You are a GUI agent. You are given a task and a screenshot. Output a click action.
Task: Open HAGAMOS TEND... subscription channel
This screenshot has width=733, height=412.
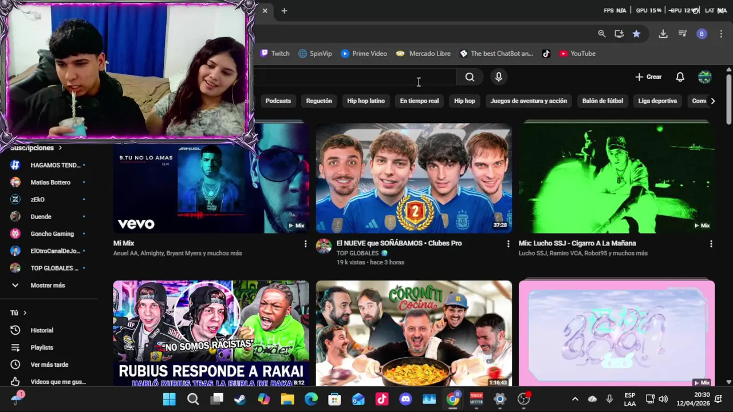49,165
